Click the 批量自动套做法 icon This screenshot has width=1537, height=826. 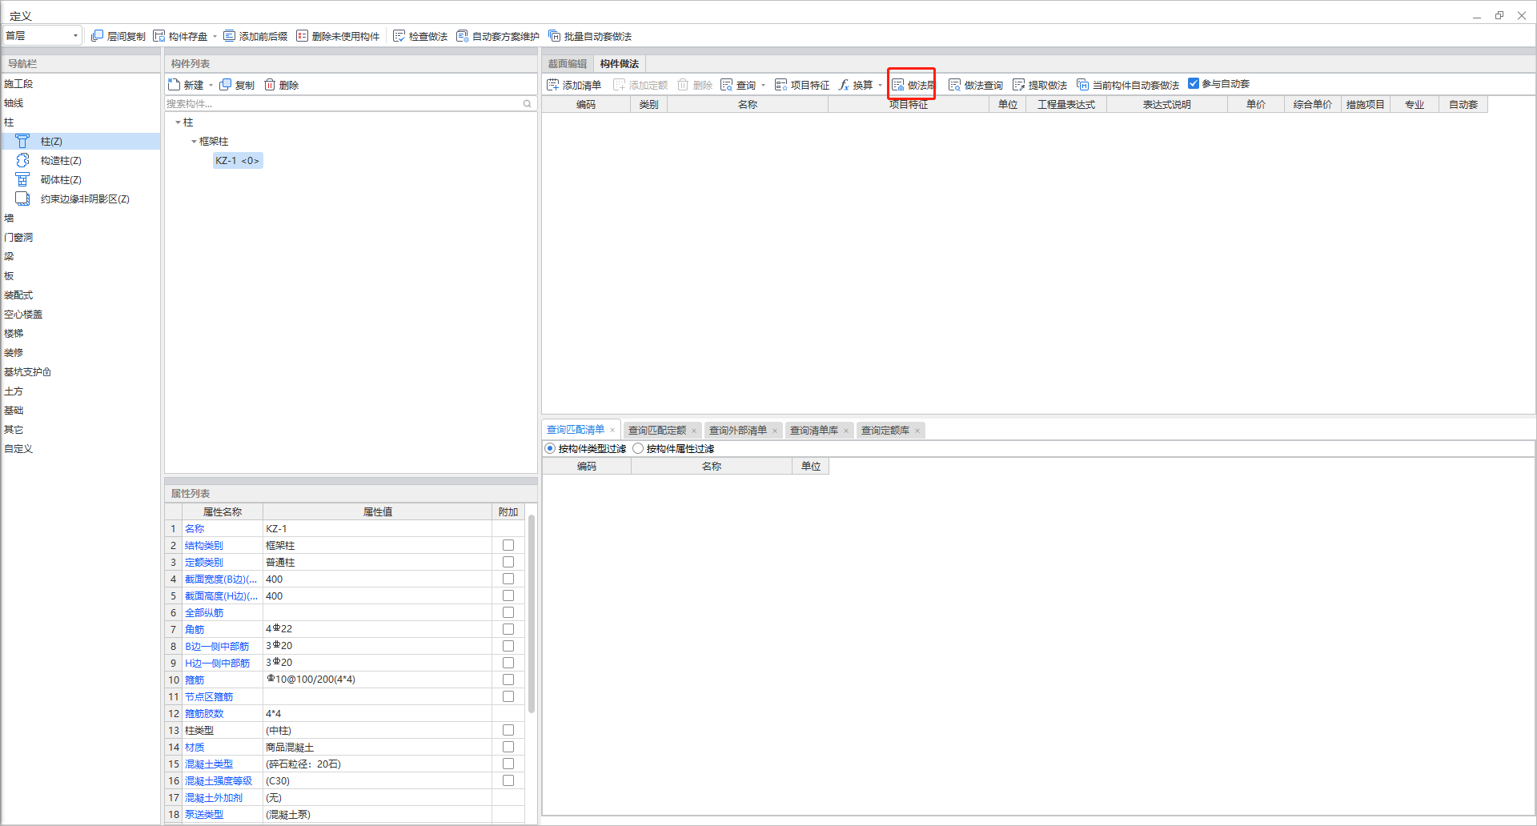coord(554,36)
